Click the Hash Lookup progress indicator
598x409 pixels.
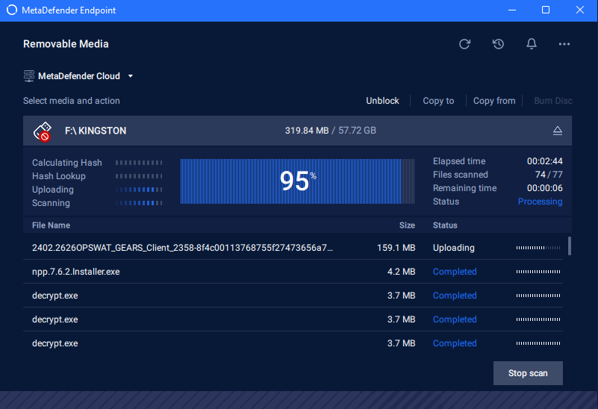coord(139,176)
